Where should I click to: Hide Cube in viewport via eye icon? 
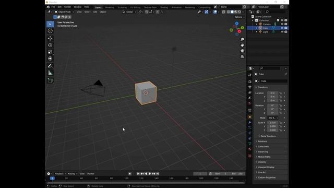coord(282,28)
